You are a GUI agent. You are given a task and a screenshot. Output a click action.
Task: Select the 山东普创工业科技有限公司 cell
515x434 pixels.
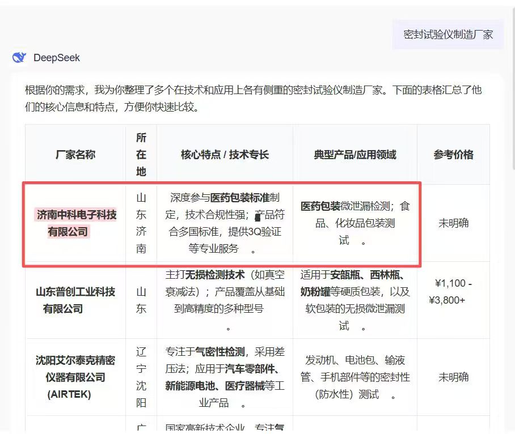(x=75, y=300)
